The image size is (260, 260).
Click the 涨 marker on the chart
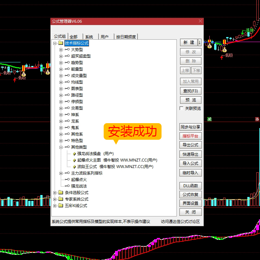pyautogui.click(x=257, y=119)
